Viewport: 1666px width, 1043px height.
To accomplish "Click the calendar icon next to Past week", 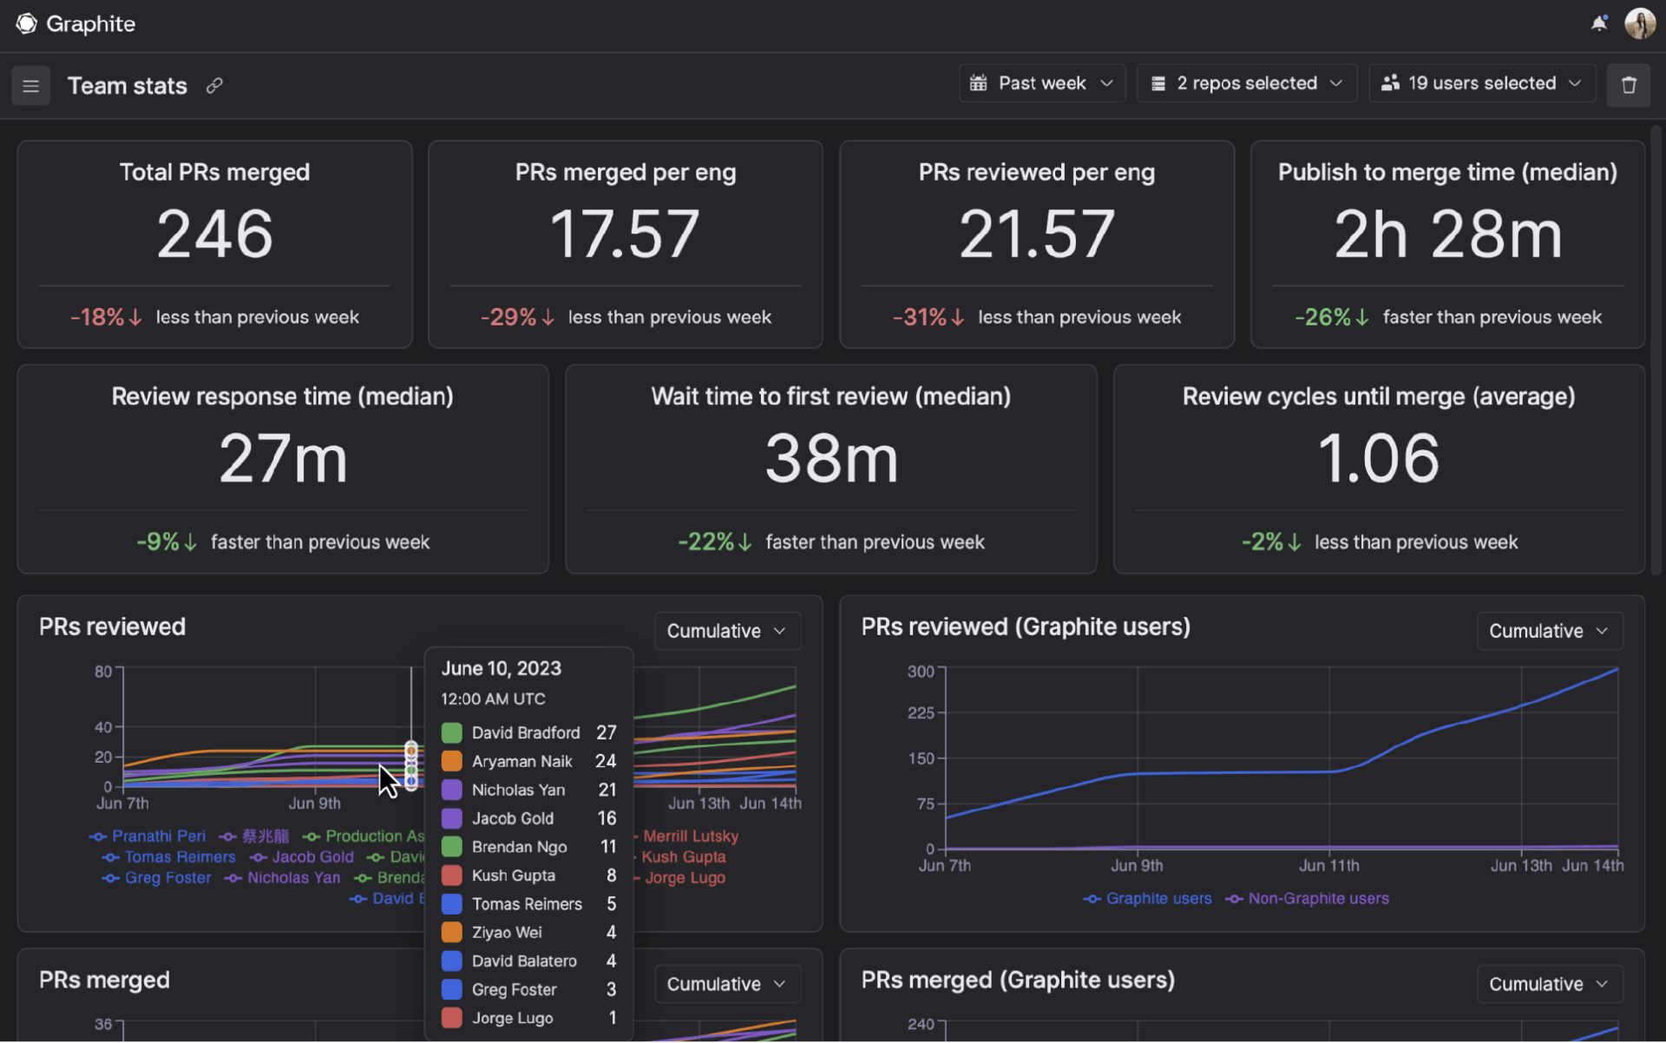I will tap(978, 84).
